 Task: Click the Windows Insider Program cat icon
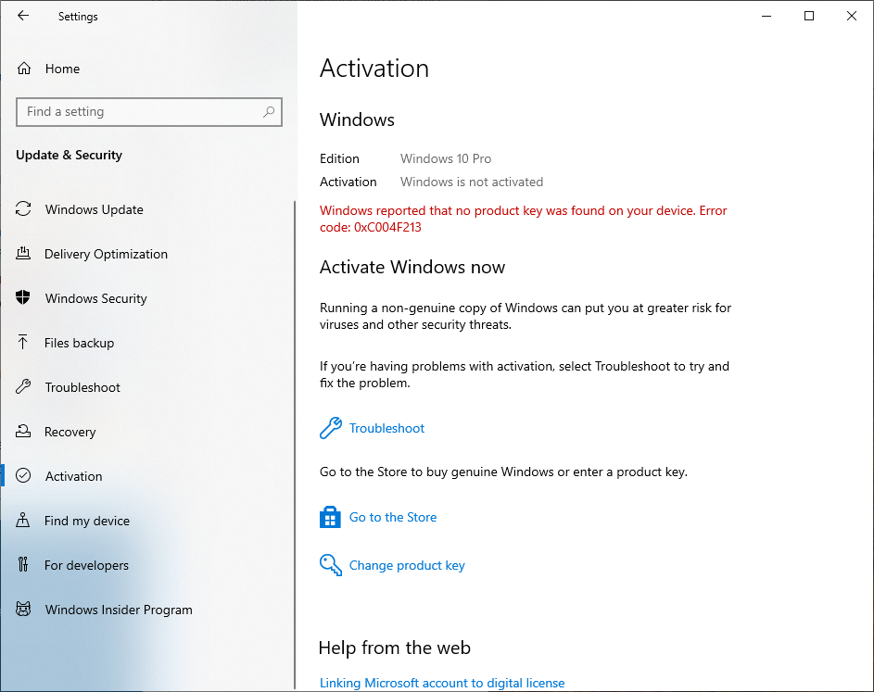[x=23, y=609]
